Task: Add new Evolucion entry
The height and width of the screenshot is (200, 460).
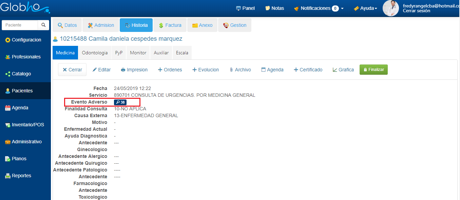Action: point(206,70)
